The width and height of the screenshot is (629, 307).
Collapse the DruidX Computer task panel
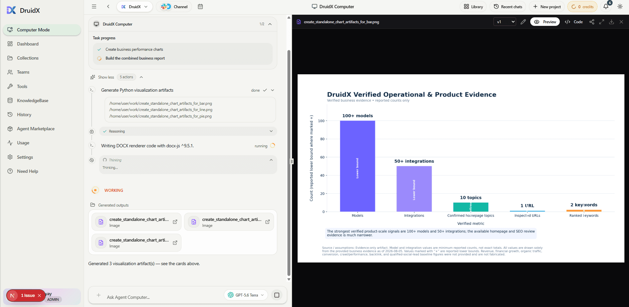[x=270, y=24]
